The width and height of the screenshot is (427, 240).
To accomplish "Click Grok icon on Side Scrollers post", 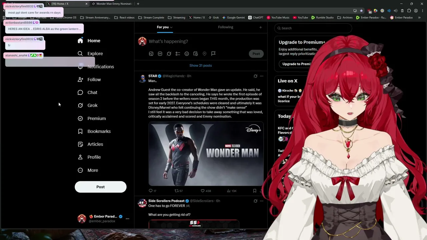I will tap(256, 201).
